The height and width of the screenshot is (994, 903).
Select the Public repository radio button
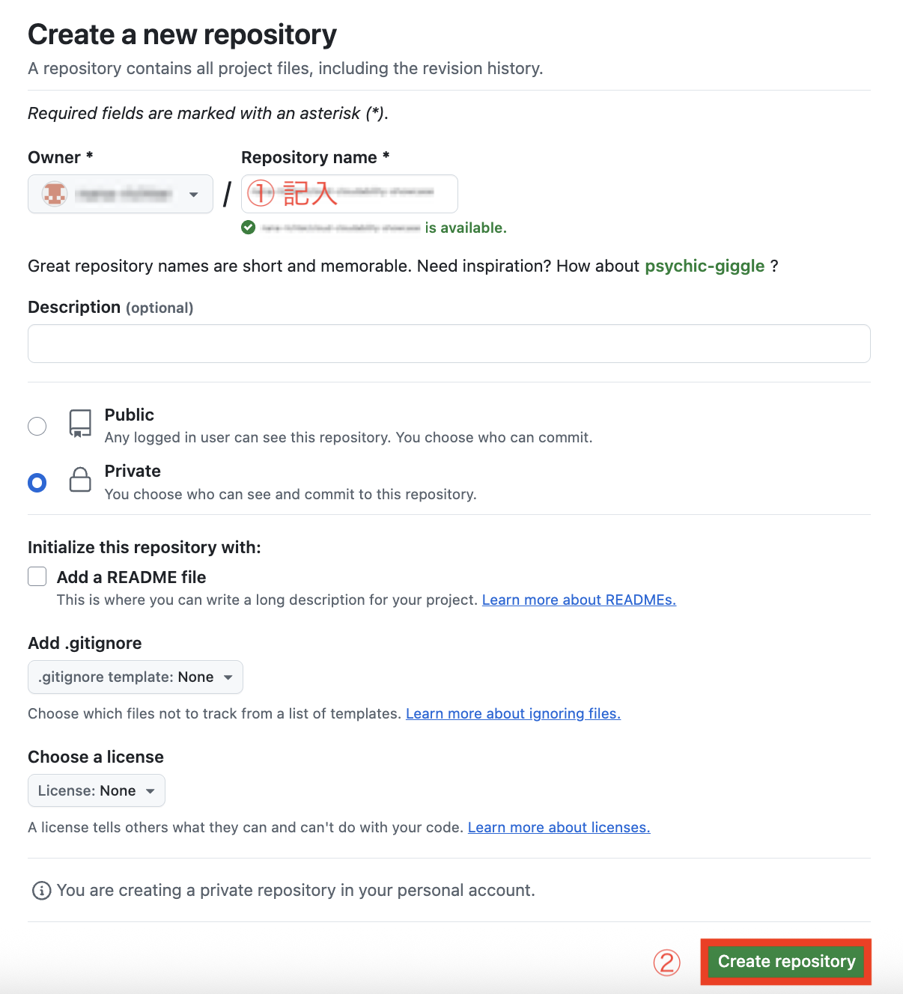37,425
